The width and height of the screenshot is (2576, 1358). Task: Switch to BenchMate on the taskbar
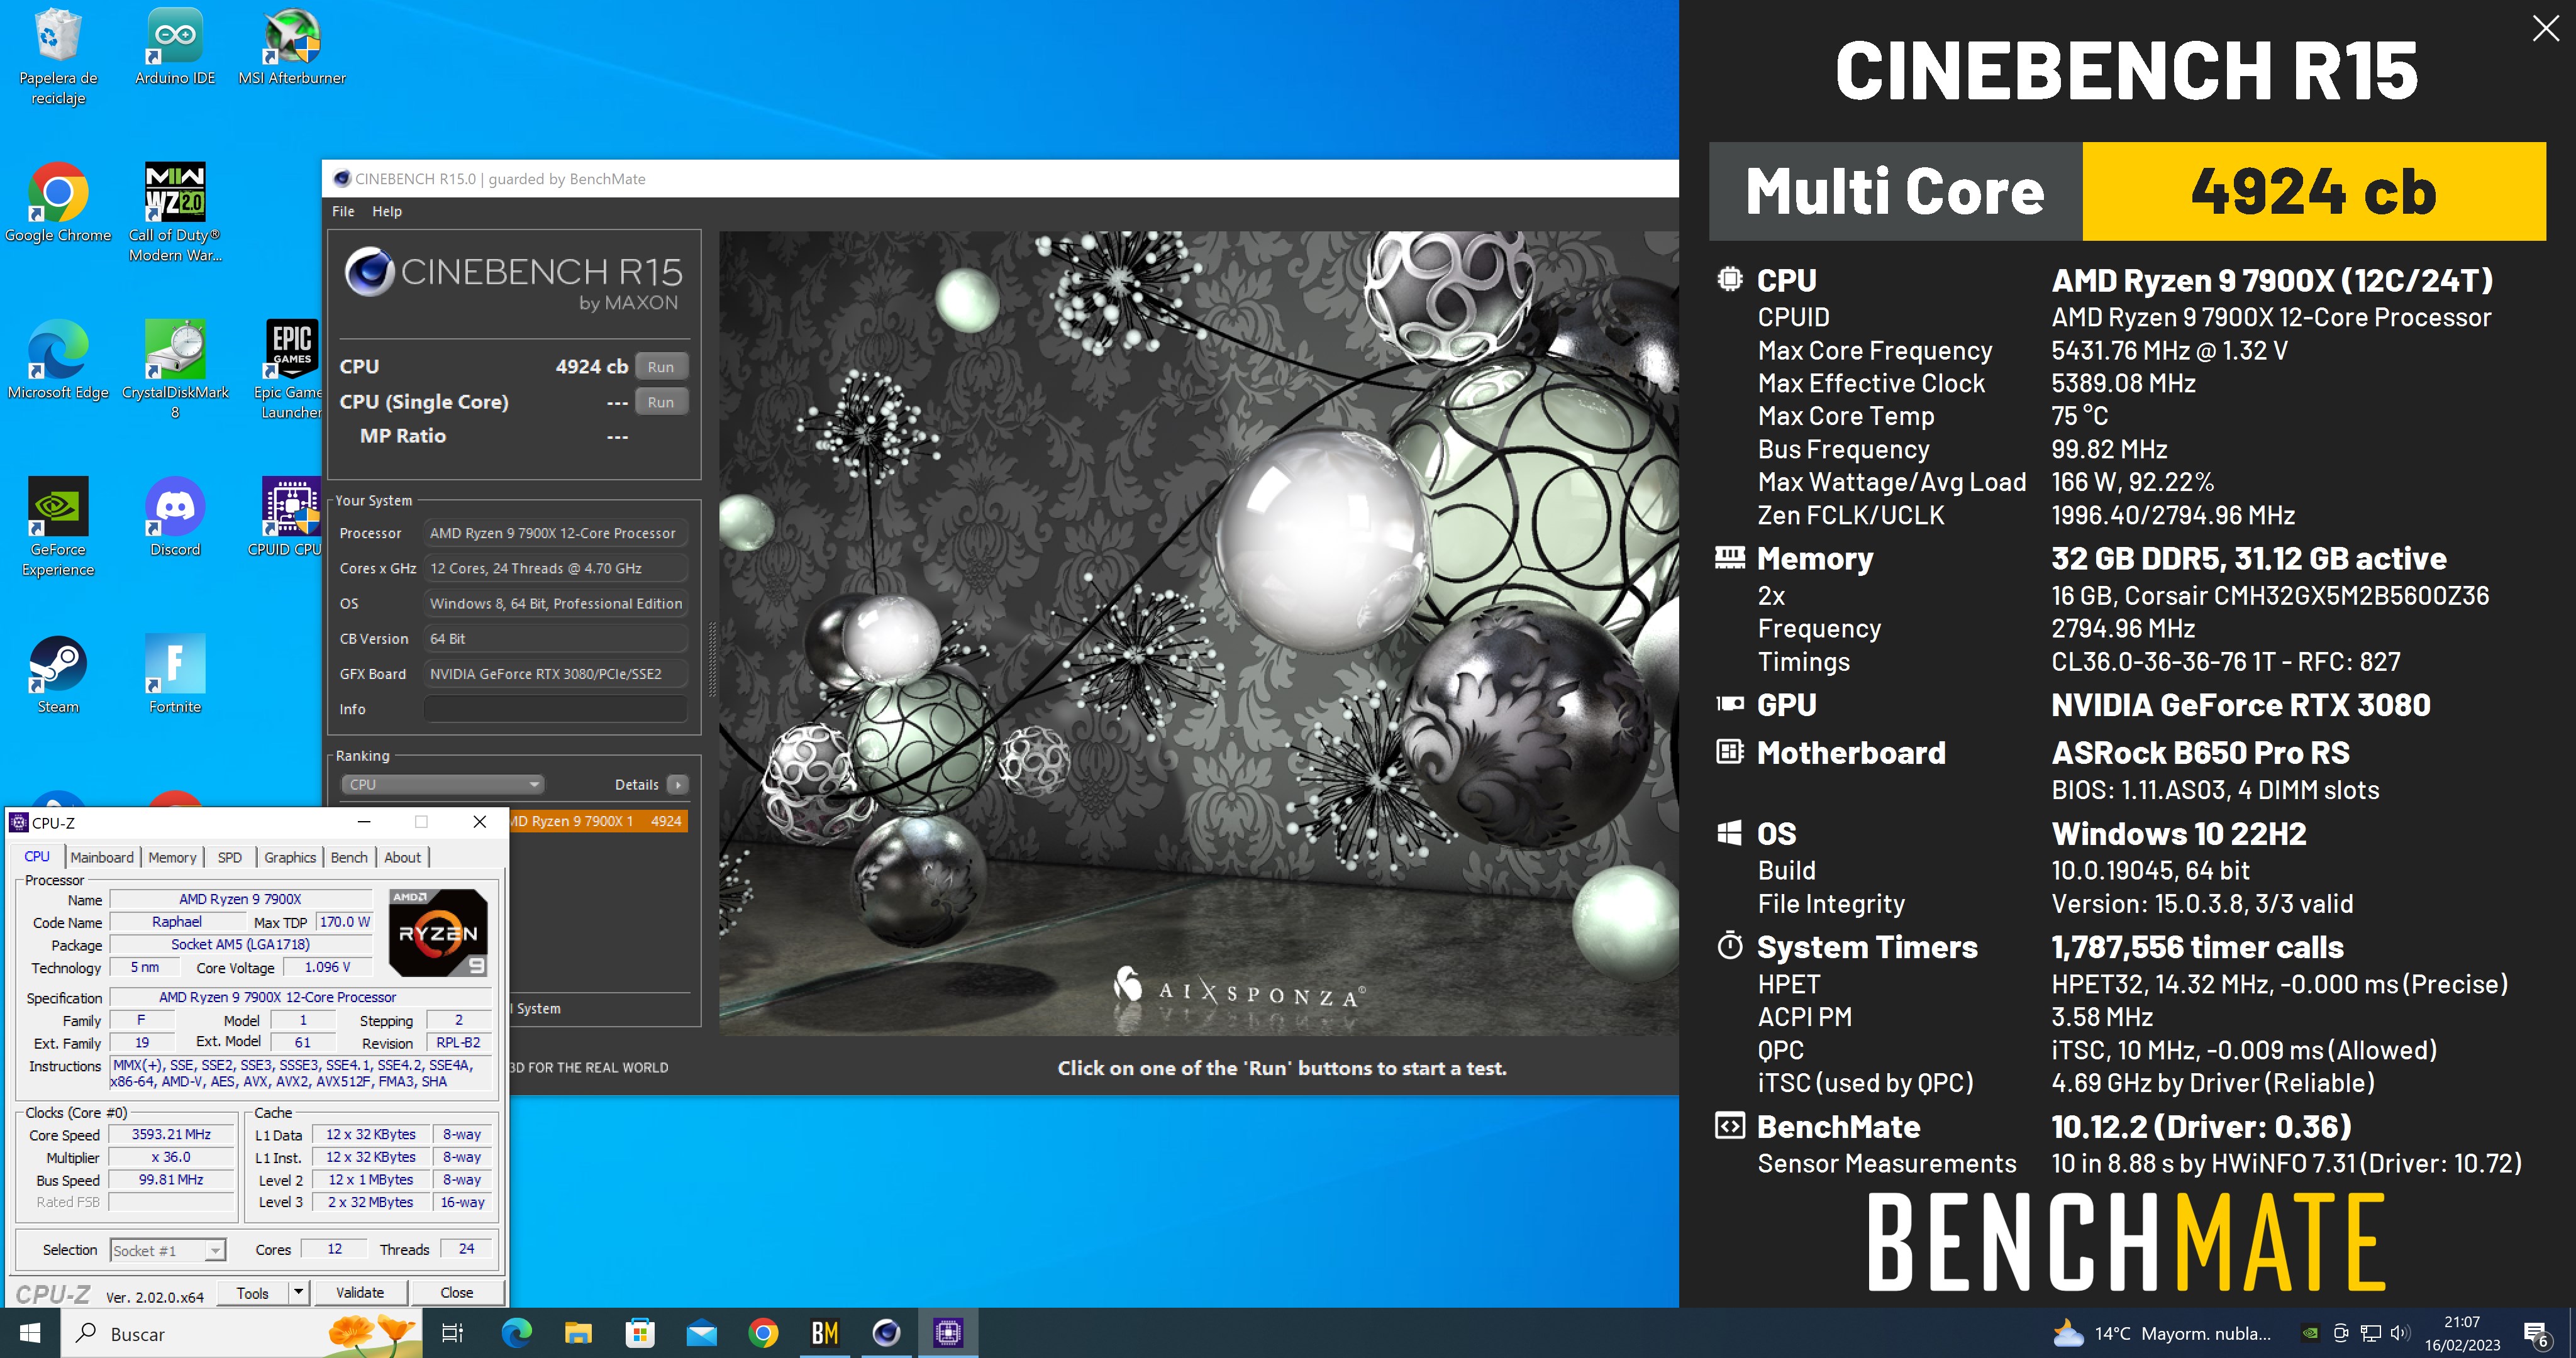click(825, 1333)
